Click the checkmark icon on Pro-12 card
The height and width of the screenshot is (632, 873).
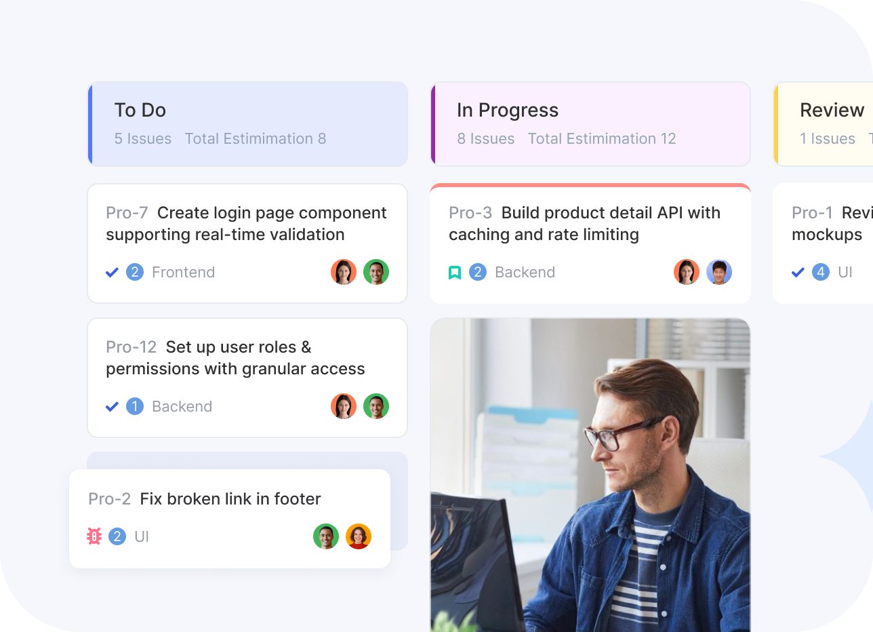click(x=113, y=407)
